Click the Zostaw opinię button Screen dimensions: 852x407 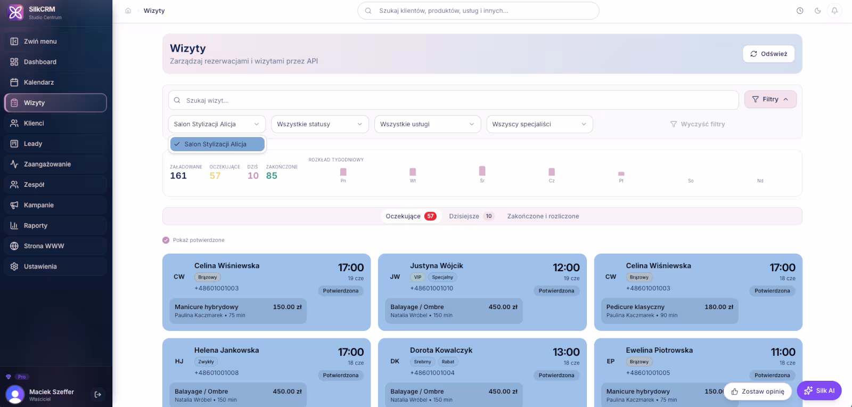(x=758, y=391)
